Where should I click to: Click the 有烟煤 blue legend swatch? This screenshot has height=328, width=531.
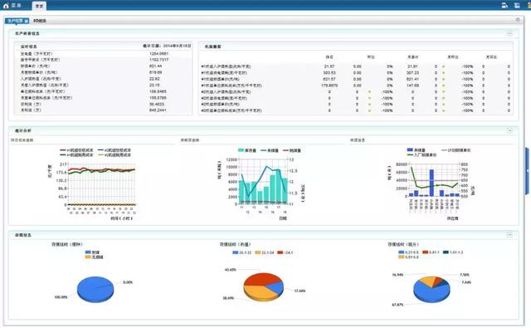click(x=88, y=252)
